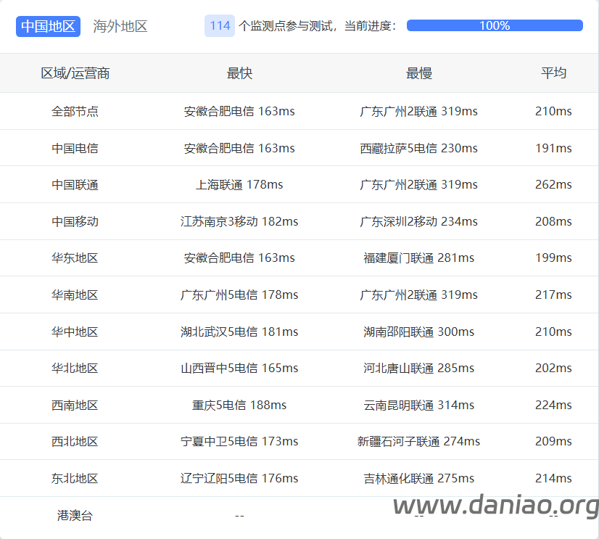Click 辽宁辽阳5电信 176ms in 东北地区 row
The image size is (599, 539).
pos(239,478)
